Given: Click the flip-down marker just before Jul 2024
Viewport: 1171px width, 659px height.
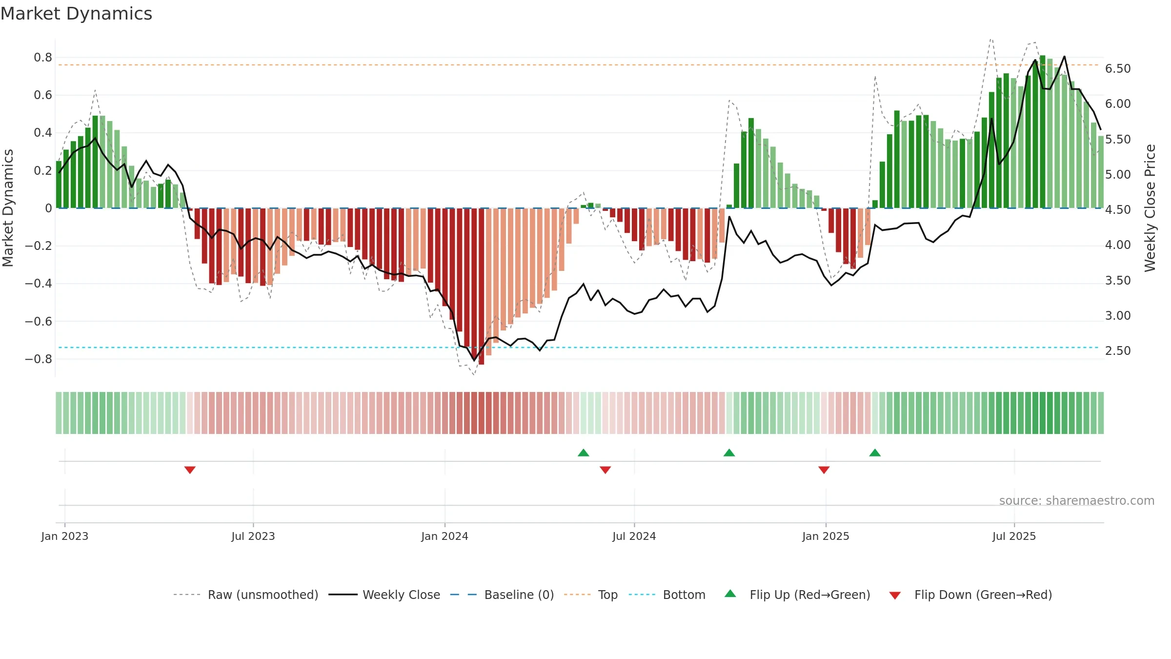Looking at the screenshot, I should point(605,470).
